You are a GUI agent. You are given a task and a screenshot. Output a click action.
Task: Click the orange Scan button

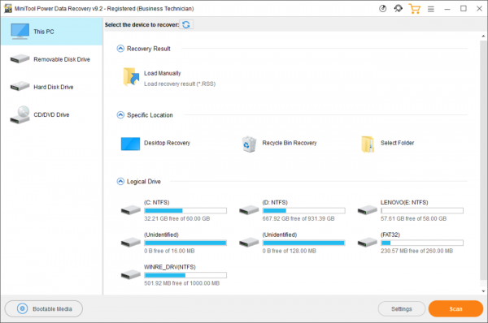455,308
